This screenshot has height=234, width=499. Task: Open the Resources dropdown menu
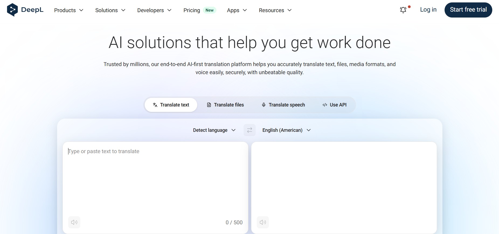tap(275, 10)
